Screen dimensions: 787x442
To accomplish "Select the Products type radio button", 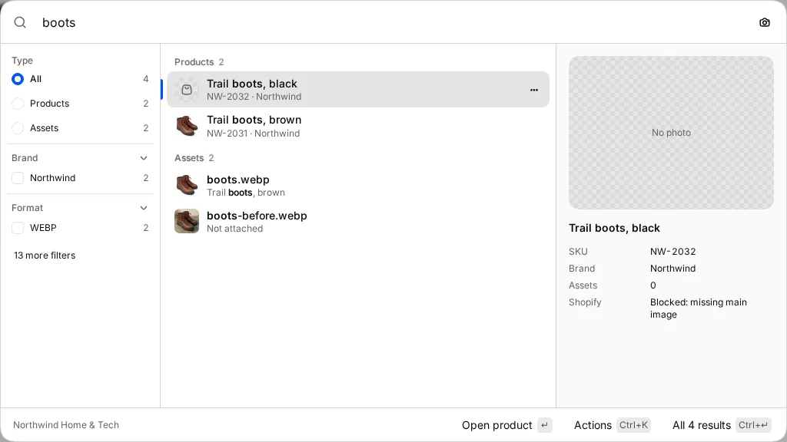I will tap(18, 104).
